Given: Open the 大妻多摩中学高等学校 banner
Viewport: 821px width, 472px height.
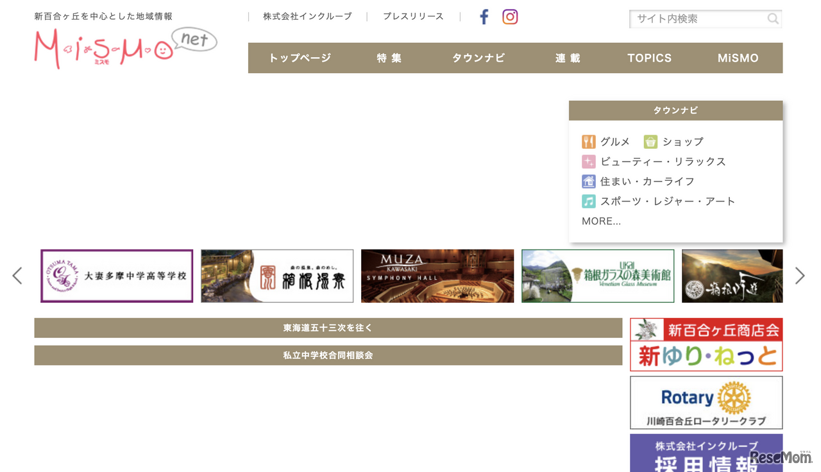Looking at the screenshot, I should [x=117, y=276].
